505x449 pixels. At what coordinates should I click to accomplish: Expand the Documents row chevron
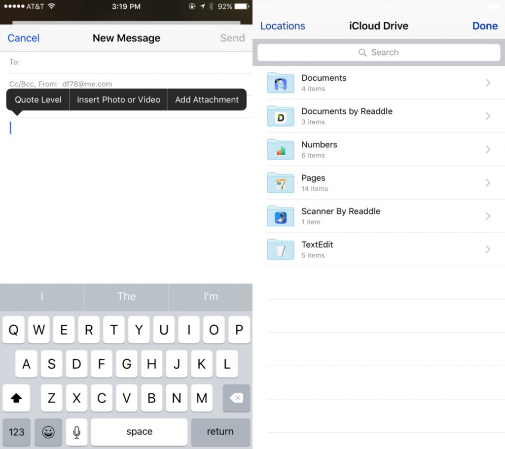(488, 83)
